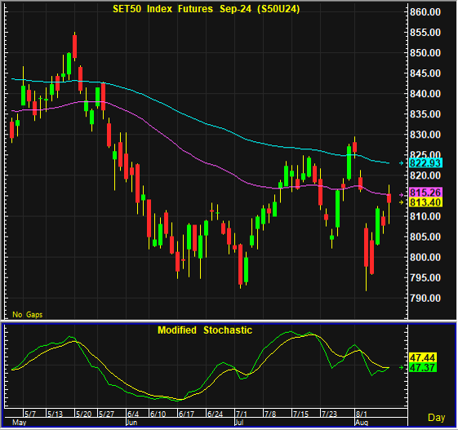Click the No Gaps label
The height and width of the screenshot is (430, 458).
[28, 314]
